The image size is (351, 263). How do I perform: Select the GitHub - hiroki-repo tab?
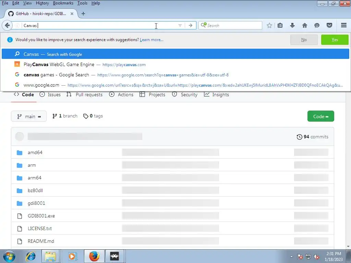[41, 14]
